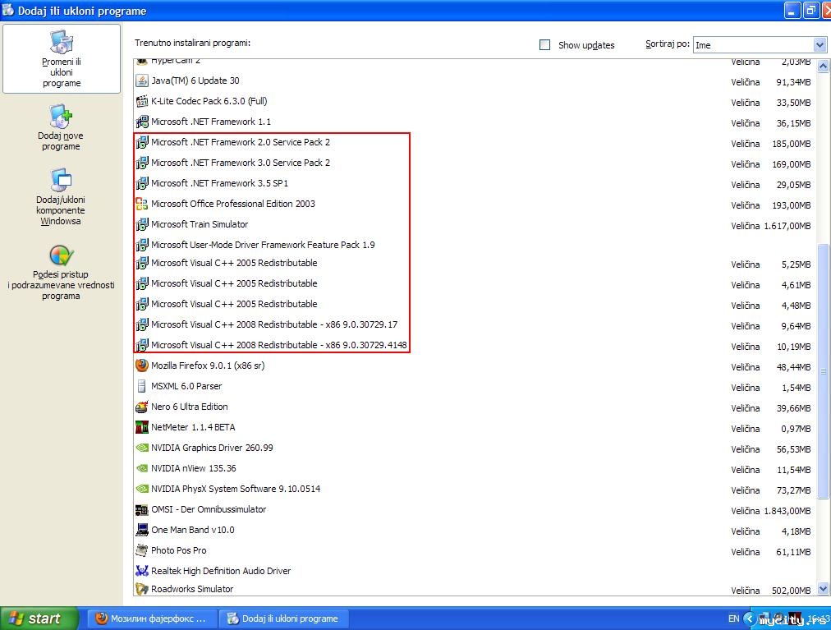Click the Nero 6 Ultra Edition icon
The height and width of the screenshot is (630, 831).
click(141, 407)
